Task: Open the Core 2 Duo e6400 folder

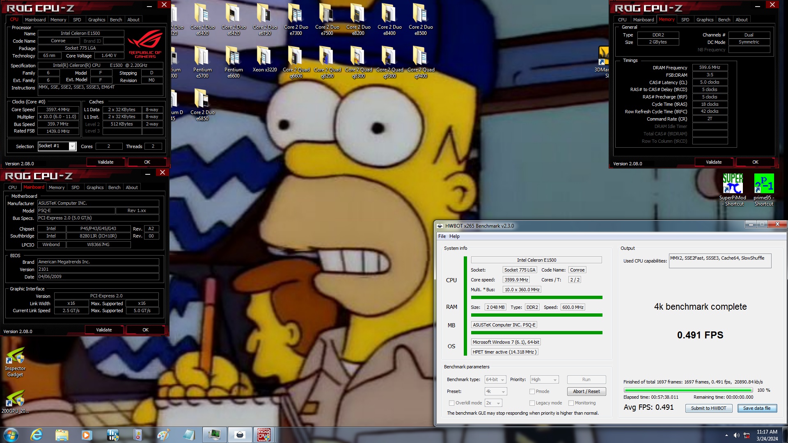Action: click(x=202, y=19)
